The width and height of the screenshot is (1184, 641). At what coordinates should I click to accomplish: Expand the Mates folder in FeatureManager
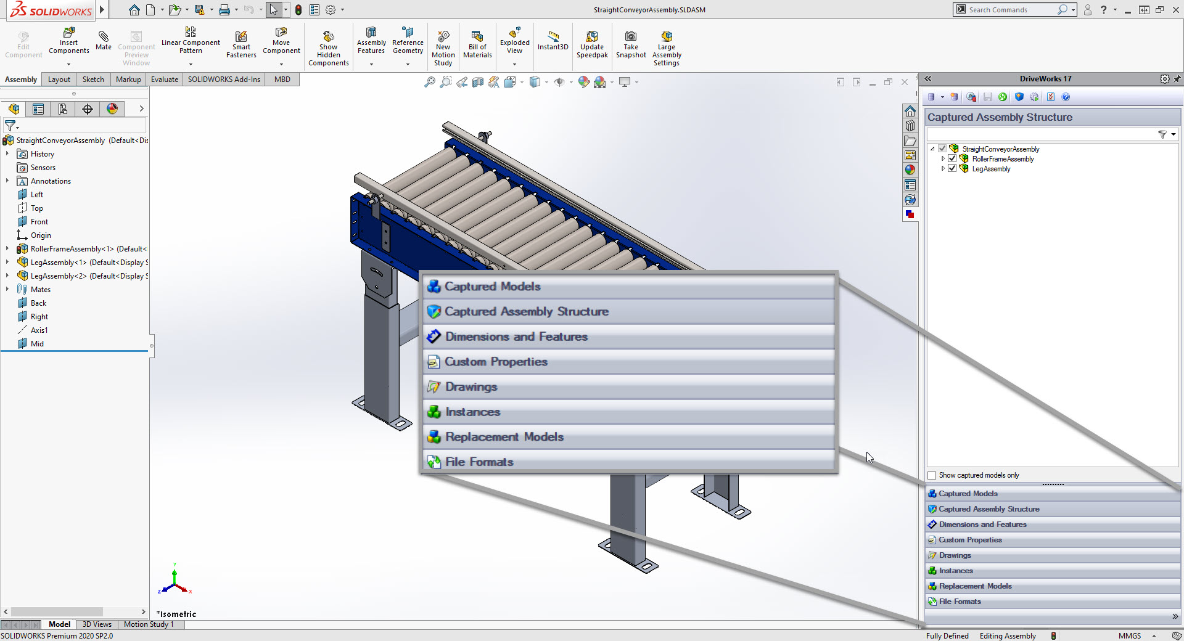7,289
